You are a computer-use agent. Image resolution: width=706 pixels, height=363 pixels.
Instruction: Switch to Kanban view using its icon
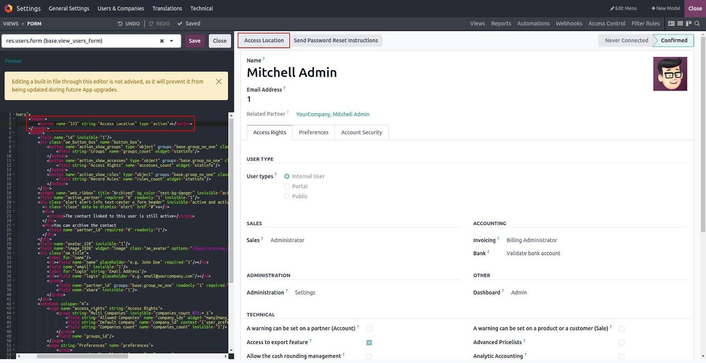point(688,23)
